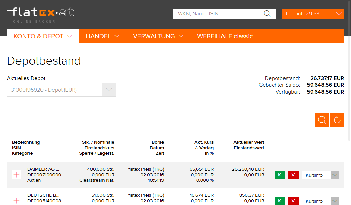Click the 26.260,40 EUR value
This screenshot has height=205, width=351.
(x=248, y=169)
